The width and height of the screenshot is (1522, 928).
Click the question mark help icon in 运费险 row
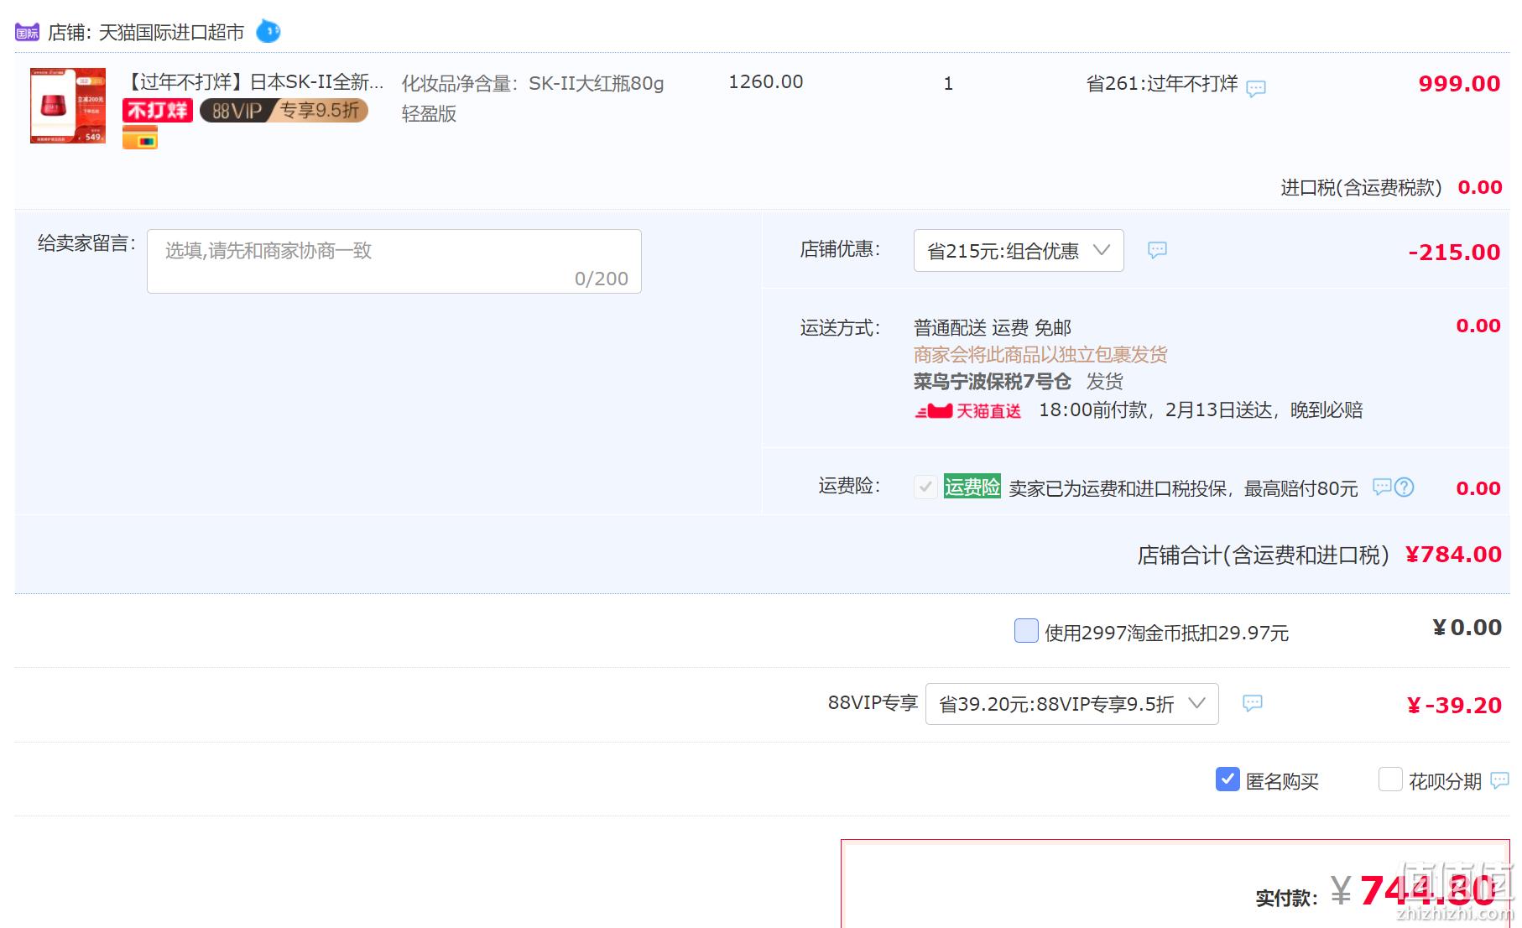click(1404, 487)
